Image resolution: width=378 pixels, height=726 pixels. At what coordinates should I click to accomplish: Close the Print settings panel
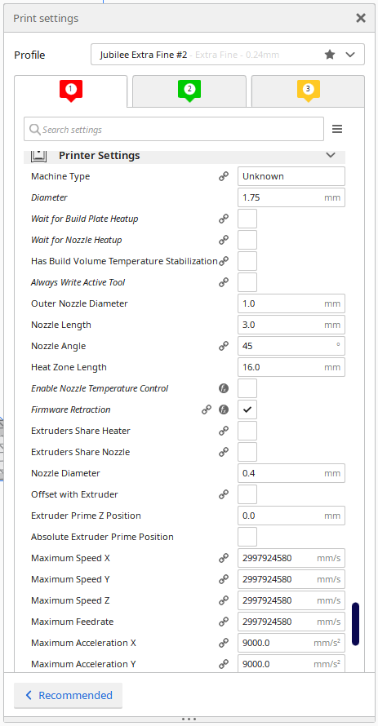pos(361,18)
